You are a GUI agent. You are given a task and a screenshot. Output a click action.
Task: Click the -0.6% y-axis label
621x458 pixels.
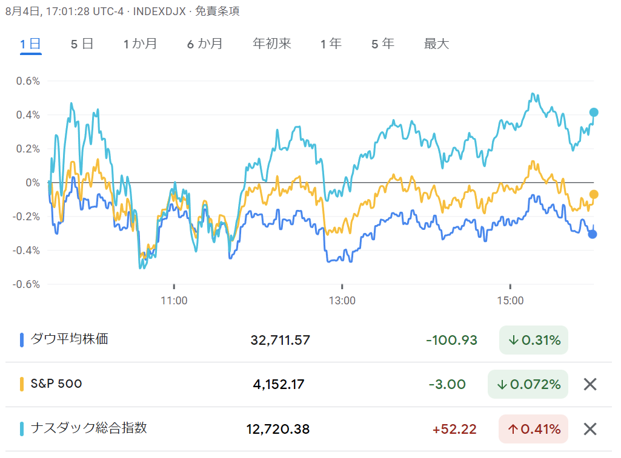26,284
